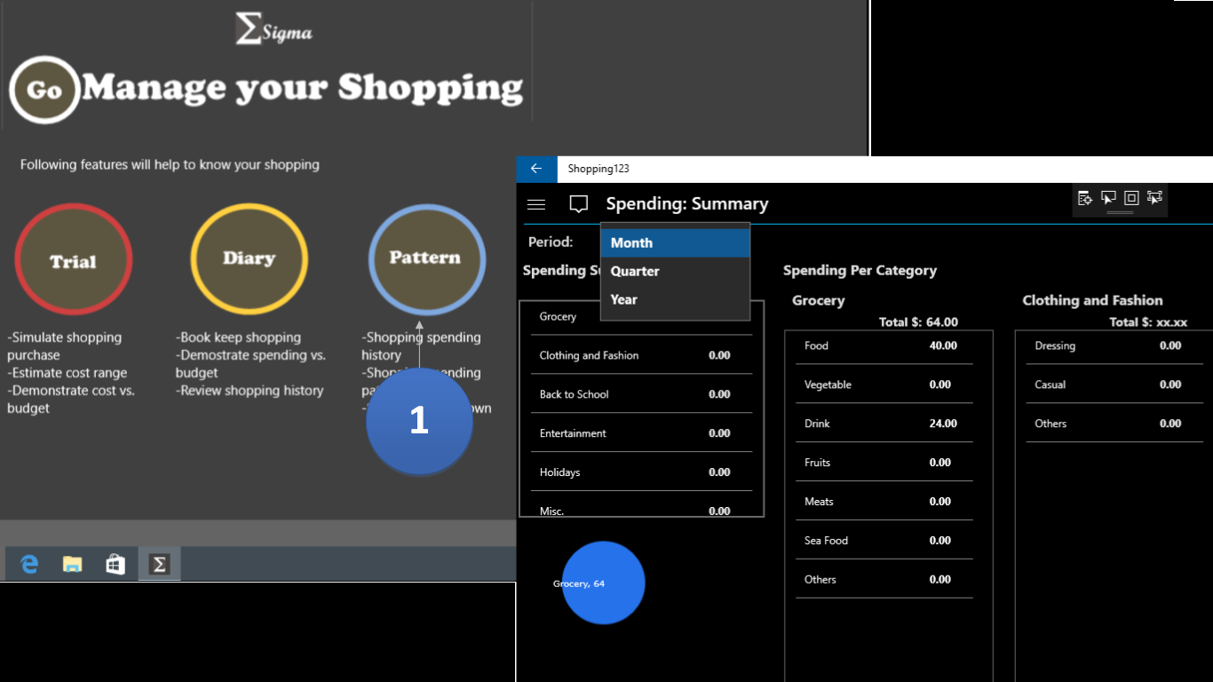Click the Manage your Shopping headline
The image size is (1213, 682).
tap(303, 88)
